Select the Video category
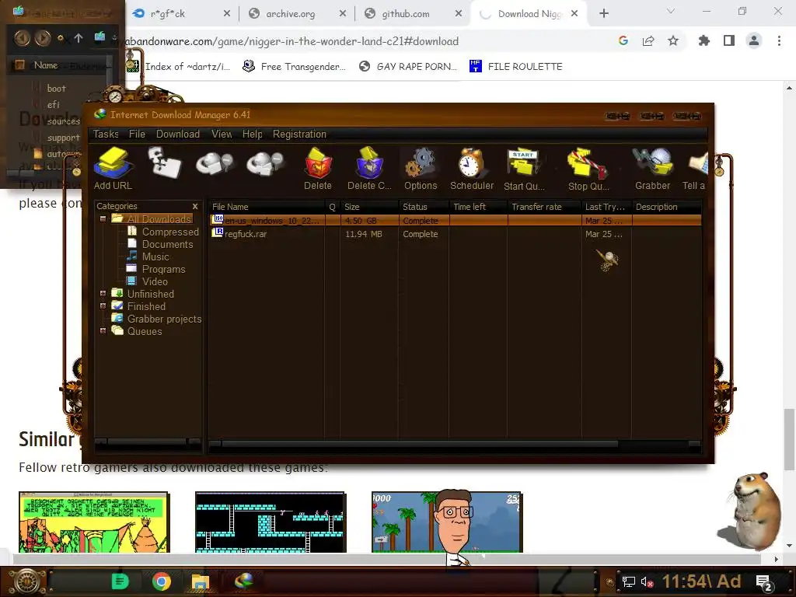Image resolution: width=796 pixels, height=597 pixels. [x=155, y=281]
